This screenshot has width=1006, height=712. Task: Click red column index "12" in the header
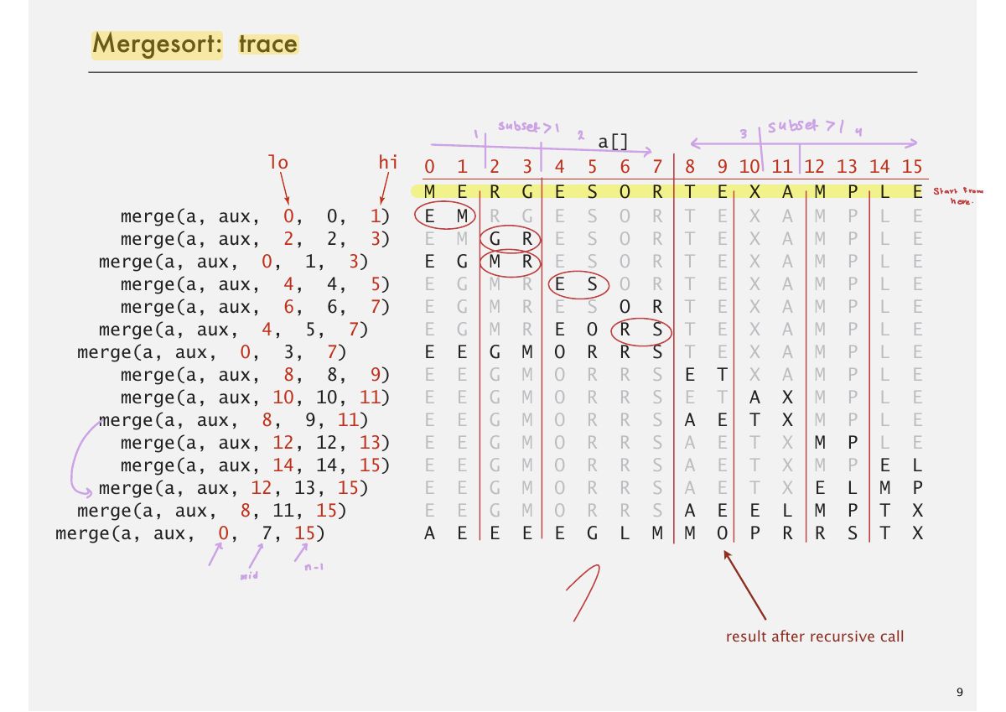coord(815,166)
